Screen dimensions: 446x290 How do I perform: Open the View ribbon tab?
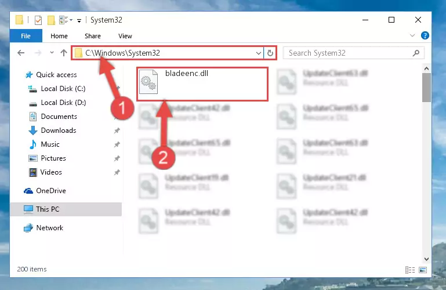click(x=125, y=36)
